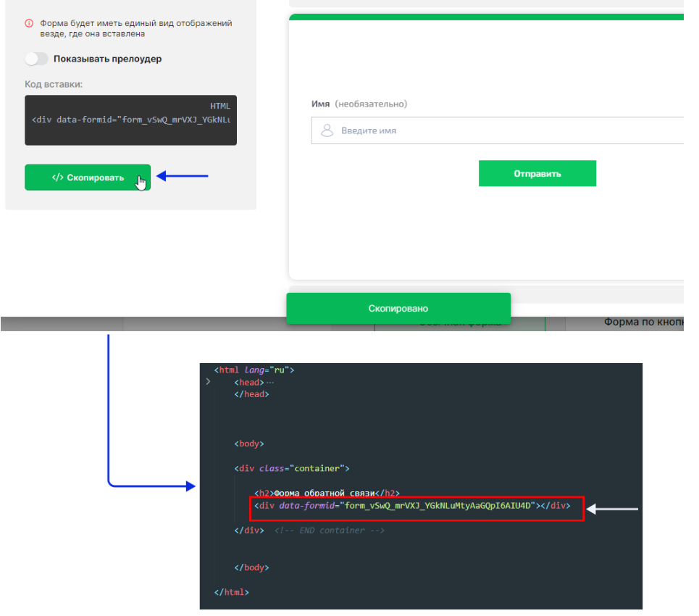Screen dimensions: 699x616
Task: Click the Введите имя input field
Action: click(x=498, y=130)
